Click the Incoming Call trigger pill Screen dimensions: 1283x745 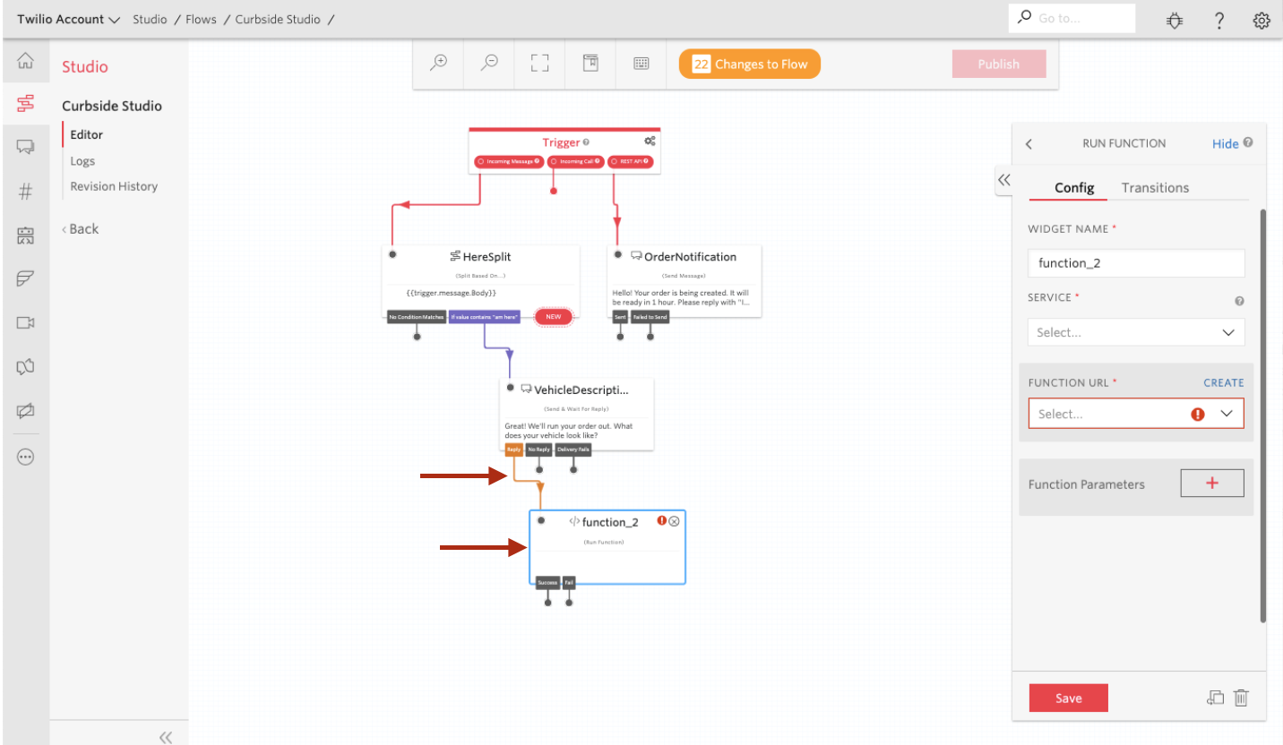[575, 161]
